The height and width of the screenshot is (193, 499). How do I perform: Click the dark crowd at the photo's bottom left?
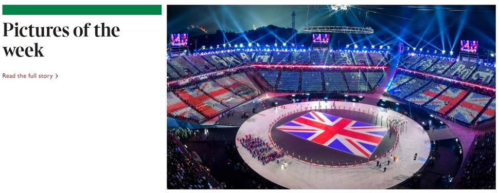[188, 168]
